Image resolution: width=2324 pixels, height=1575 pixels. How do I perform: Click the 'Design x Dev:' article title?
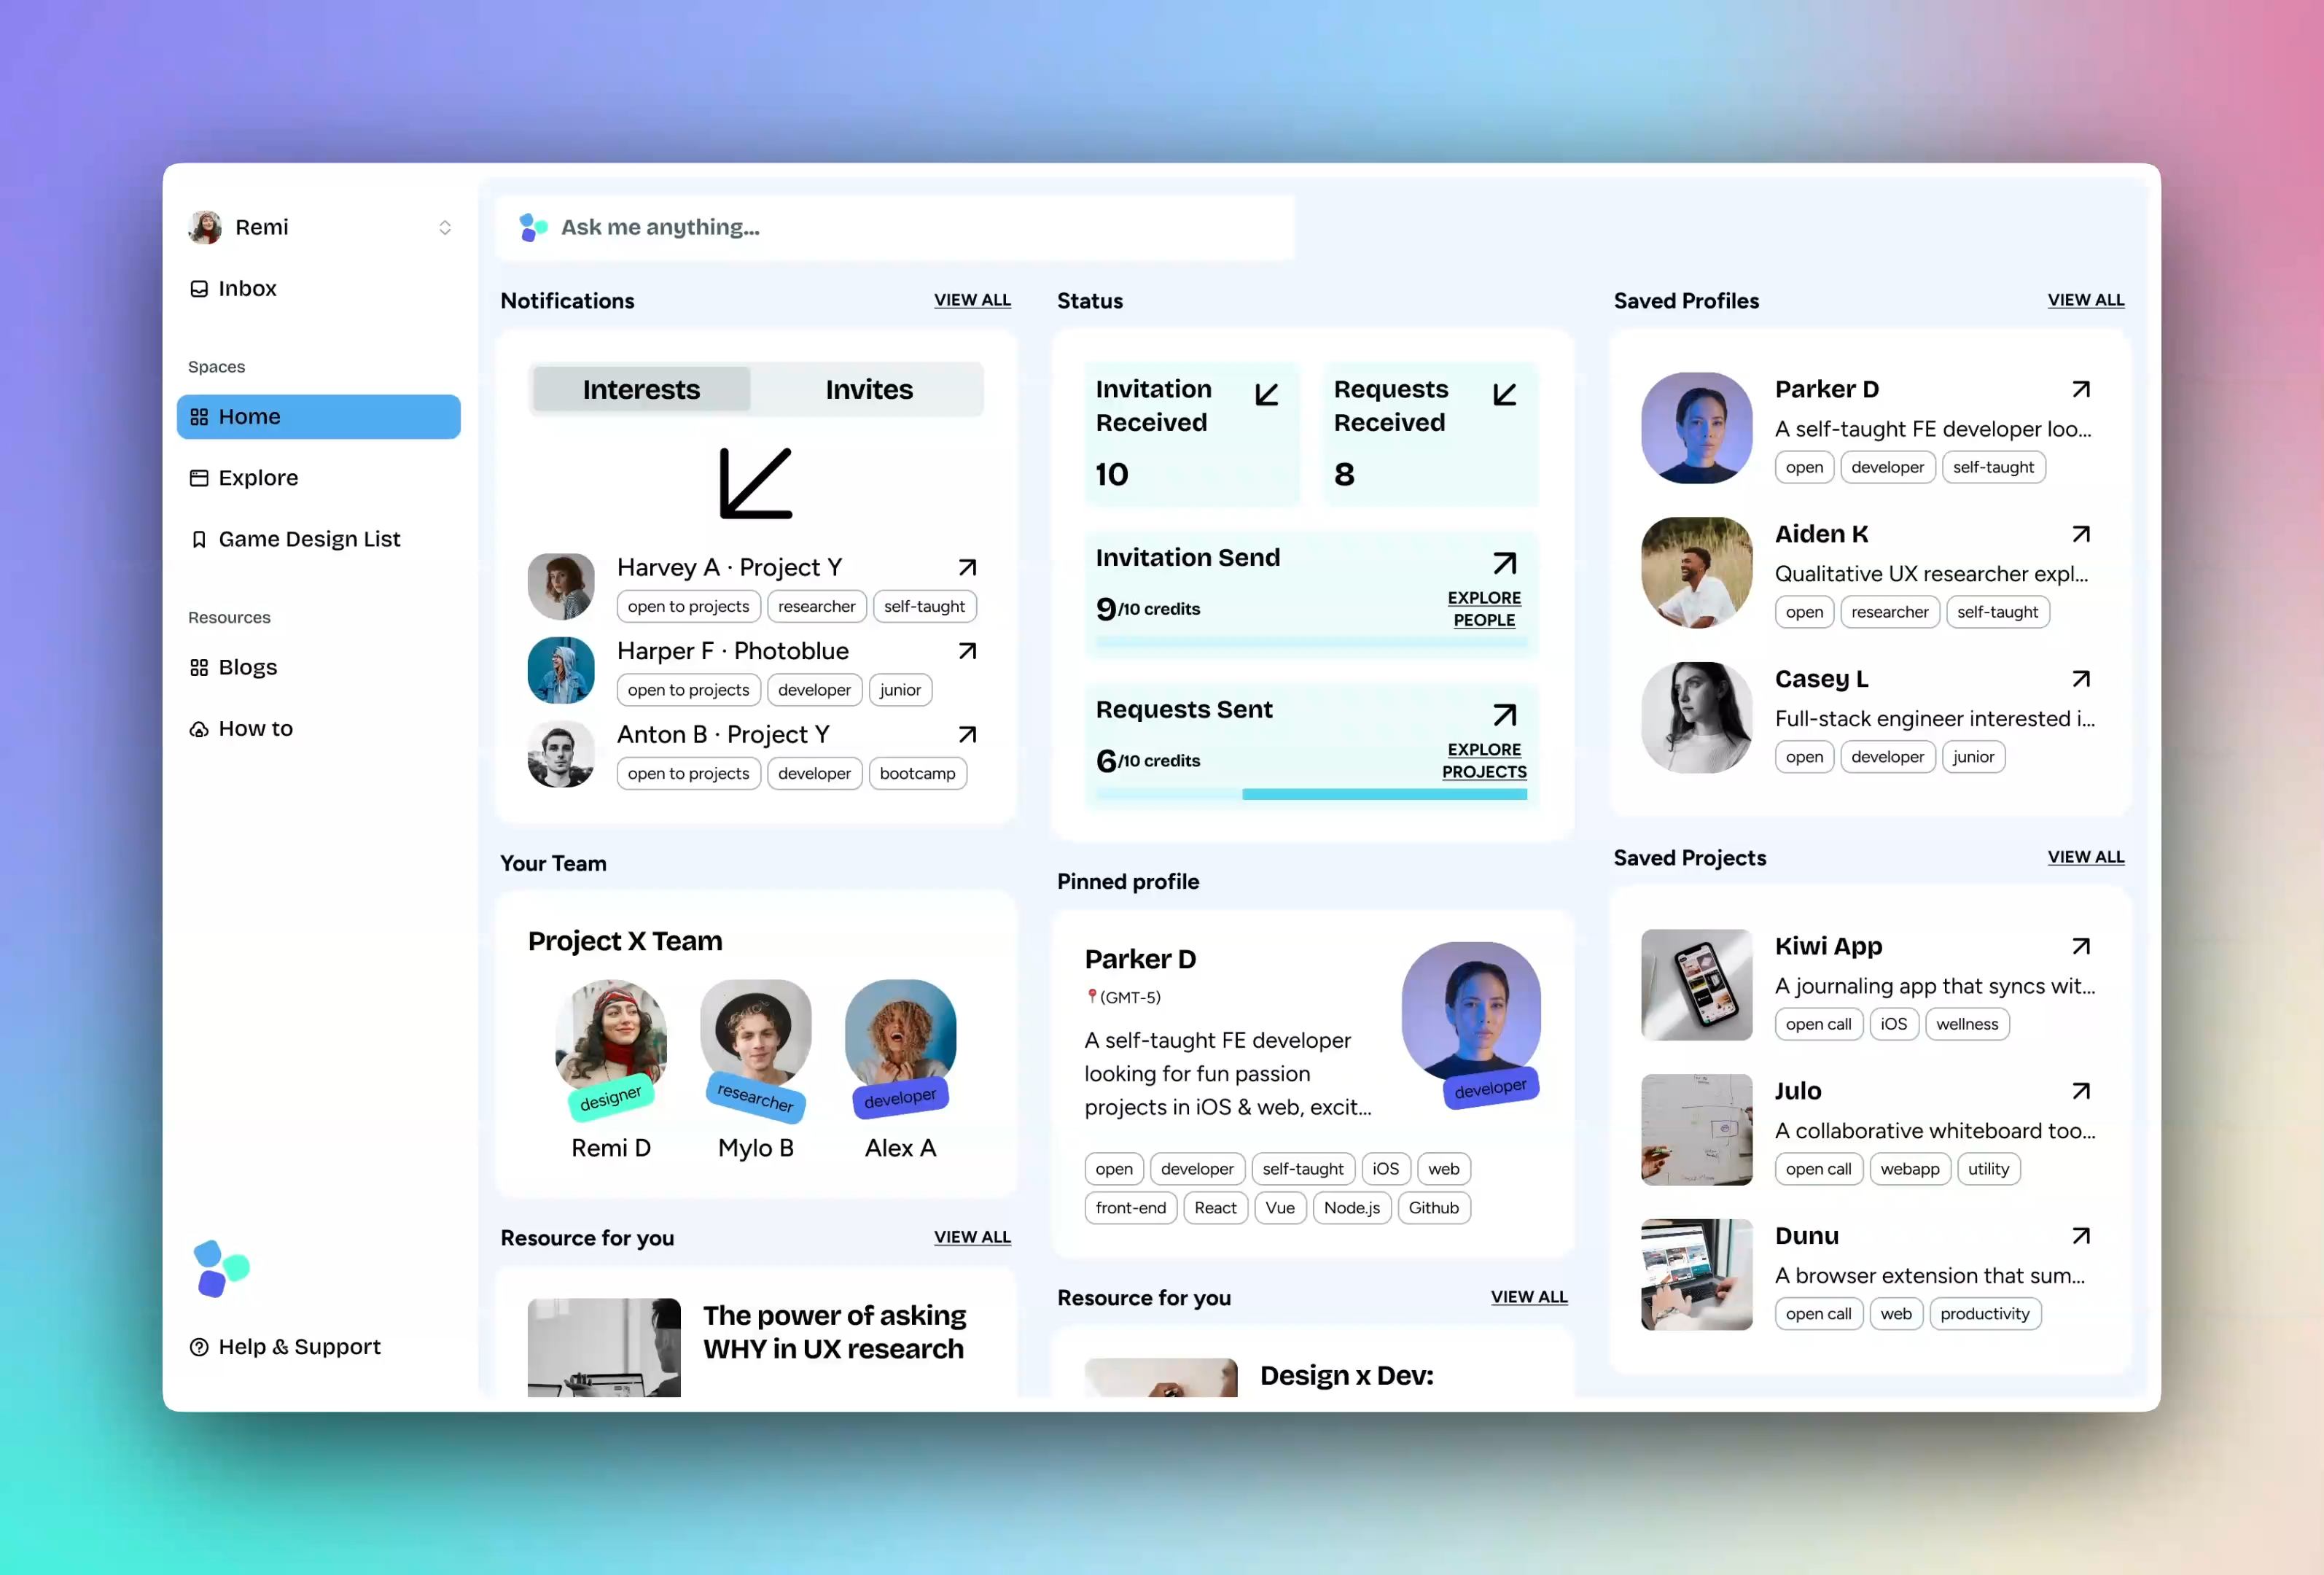tap(1346, 1376)
